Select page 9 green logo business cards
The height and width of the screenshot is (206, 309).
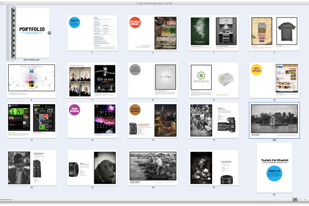(214, 80)
